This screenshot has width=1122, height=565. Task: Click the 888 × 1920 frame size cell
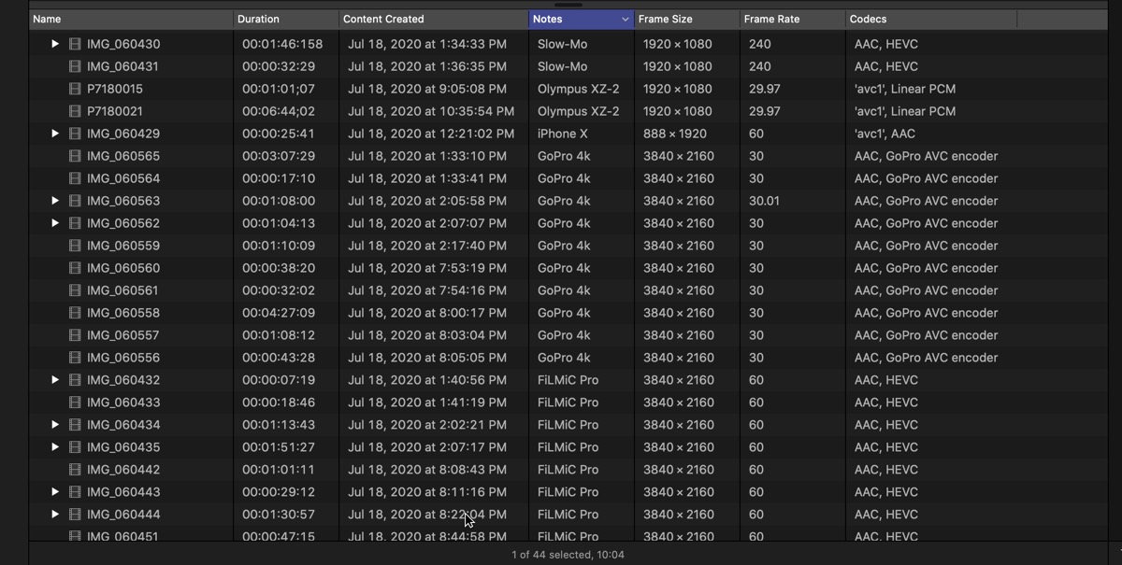[x=675, y=134]
